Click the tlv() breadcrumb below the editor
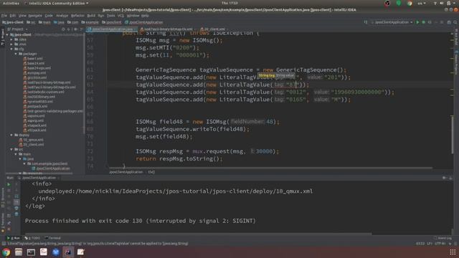 pos(151,172)
